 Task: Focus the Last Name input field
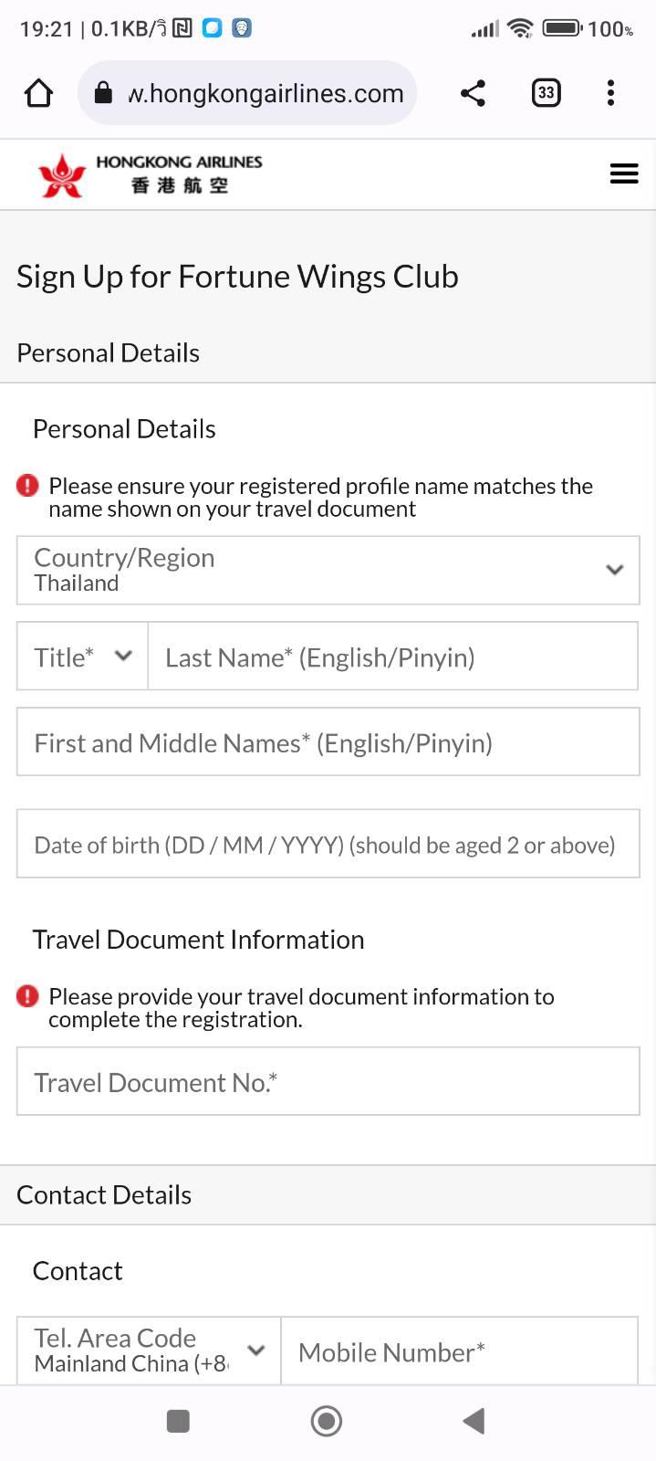(x=392, y=657)
